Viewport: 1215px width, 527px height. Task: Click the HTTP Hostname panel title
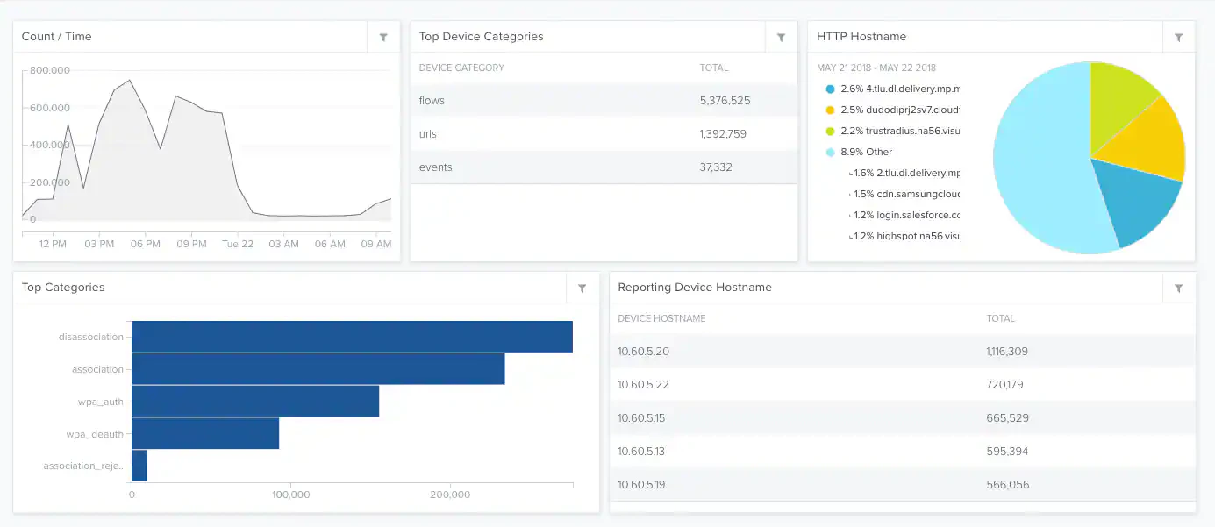(861, 37)
